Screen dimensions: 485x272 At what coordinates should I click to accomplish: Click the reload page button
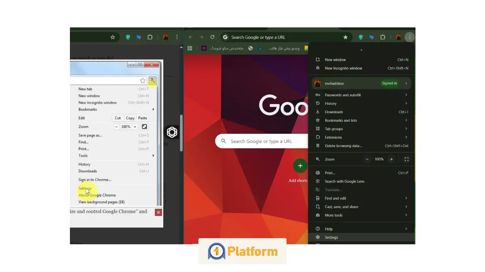click(212, 37)
